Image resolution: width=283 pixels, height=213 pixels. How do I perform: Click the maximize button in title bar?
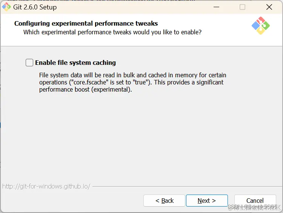point(242,7)
